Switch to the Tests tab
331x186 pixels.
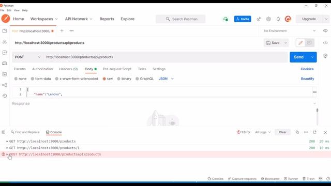pyautogui.click(x=142, y=69)
